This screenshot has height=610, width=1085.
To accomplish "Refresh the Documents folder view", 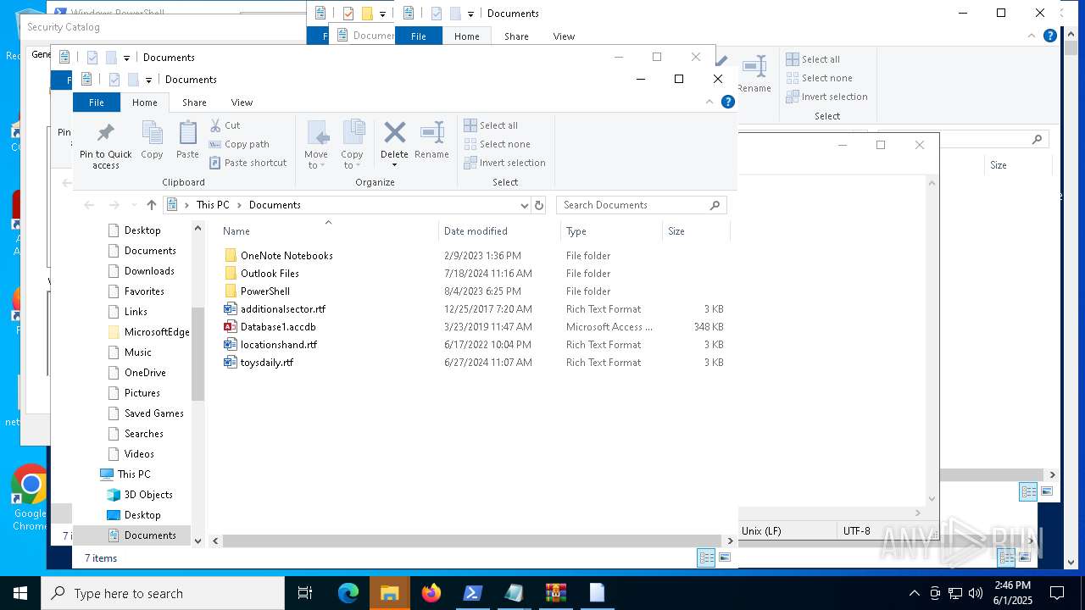I will click(538, 205).
